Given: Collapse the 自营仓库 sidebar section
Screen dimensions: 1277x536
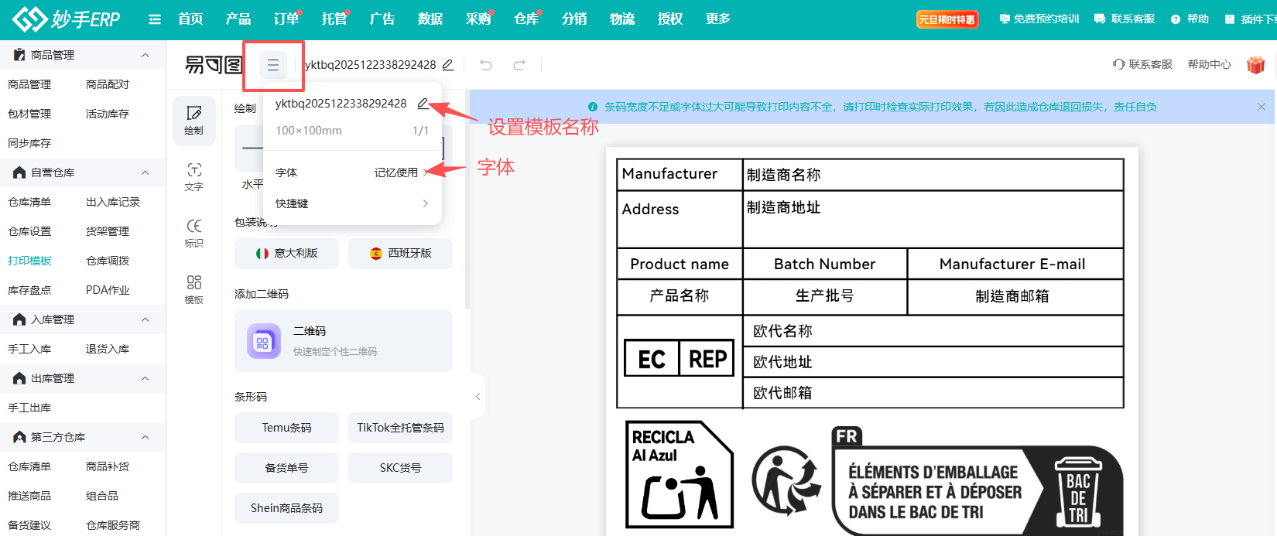Looking at the screenshot, I should click(145, 172).
